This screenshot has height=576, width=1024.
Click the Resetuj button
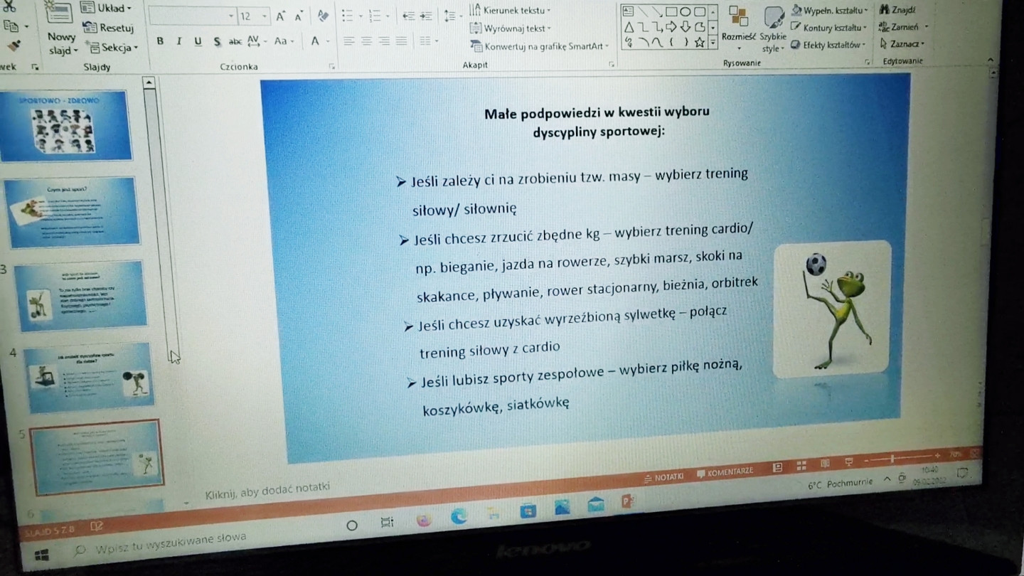108,28
